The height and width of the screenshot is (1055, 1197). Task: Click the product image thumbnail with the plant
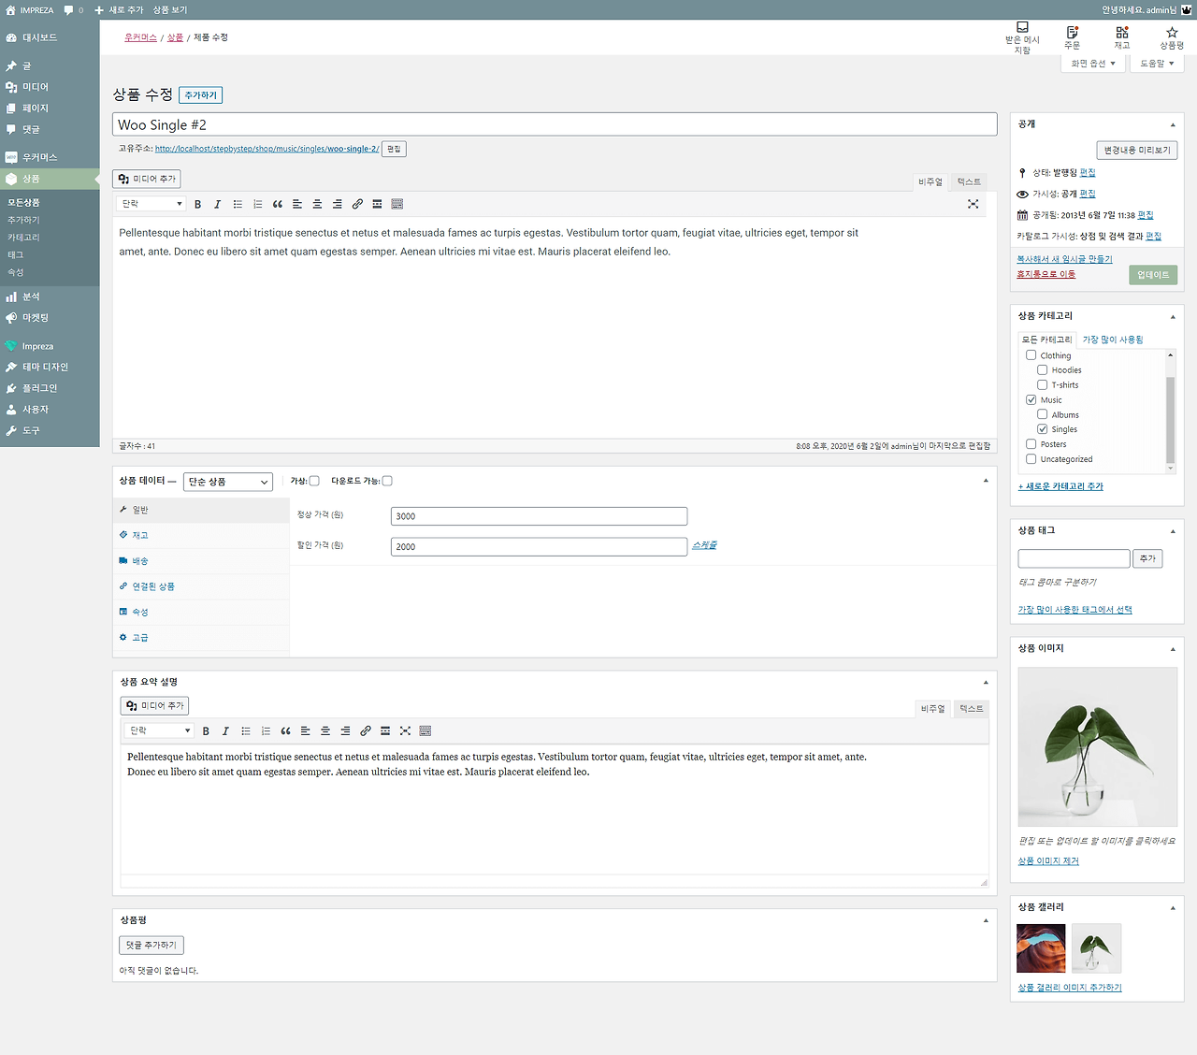[x=1097, y=746]
